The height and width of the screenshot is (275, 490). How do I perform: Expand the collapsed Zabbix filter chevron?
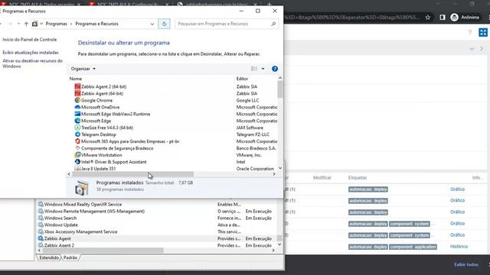click(472, 49)
